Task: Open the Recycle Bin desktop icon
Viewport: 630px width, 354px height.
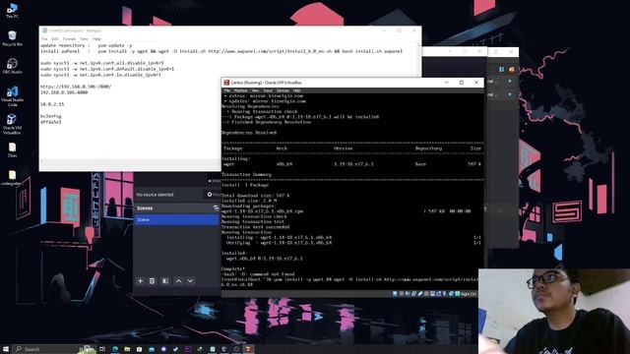Action: (x=12, y=38)
